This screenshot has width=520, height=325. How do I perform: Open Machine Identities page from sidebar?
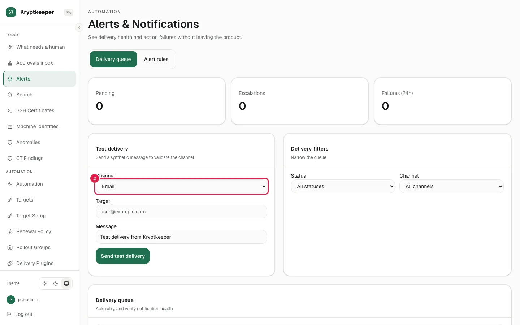tap(40, 127)
